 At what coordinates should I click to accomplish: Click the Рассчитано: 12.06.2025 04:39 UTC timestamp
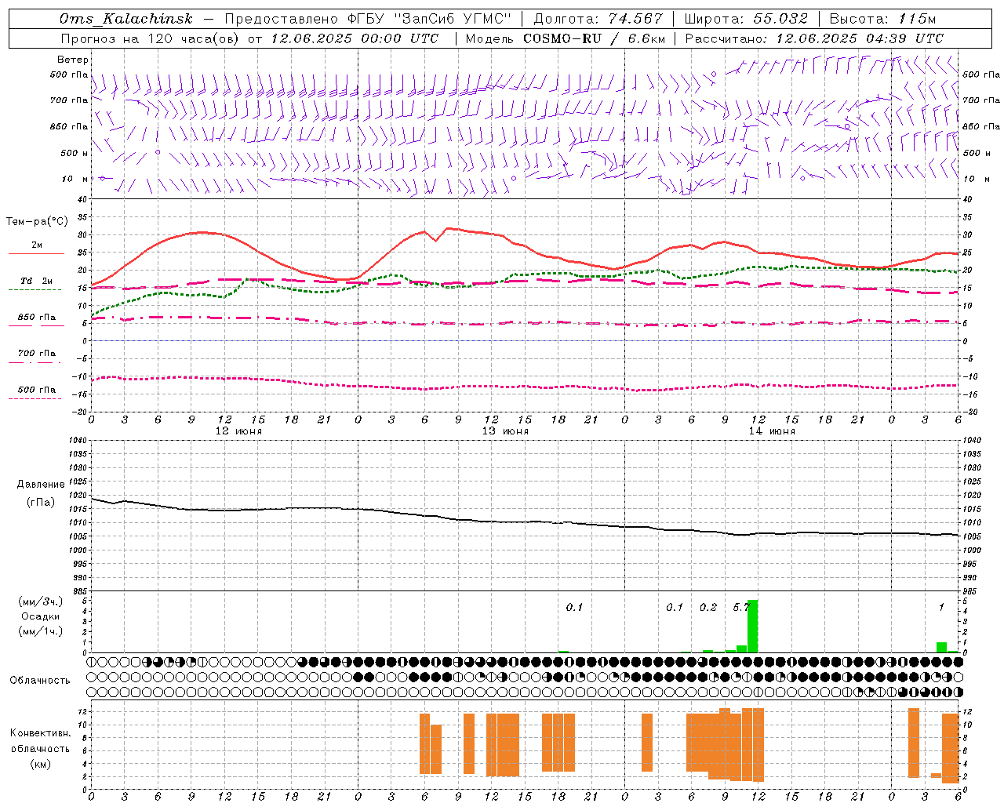point(814,38)
